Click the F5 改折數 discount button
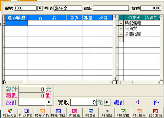 [42, 113]
